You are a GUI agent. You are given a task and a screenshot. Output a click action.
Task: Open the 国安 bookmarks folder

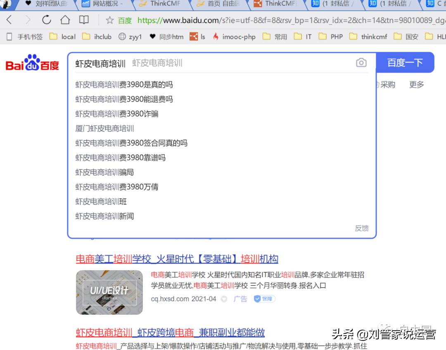pyautogui.click(x=406, y=37)
